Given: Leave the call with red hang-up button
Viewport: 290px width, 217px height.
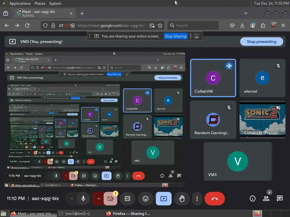Looking at the screenshot, I should [215, 199].
